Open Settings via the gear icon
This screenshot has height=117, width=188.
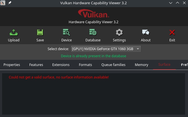[x=119, y=32]
